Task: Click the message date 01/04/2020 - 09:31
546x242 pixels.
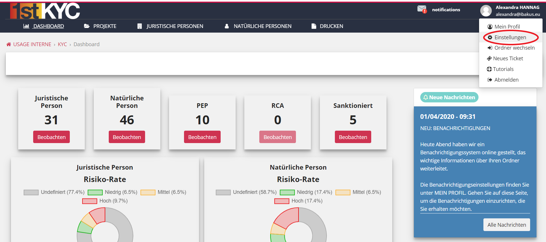Action: pos(448,117)
